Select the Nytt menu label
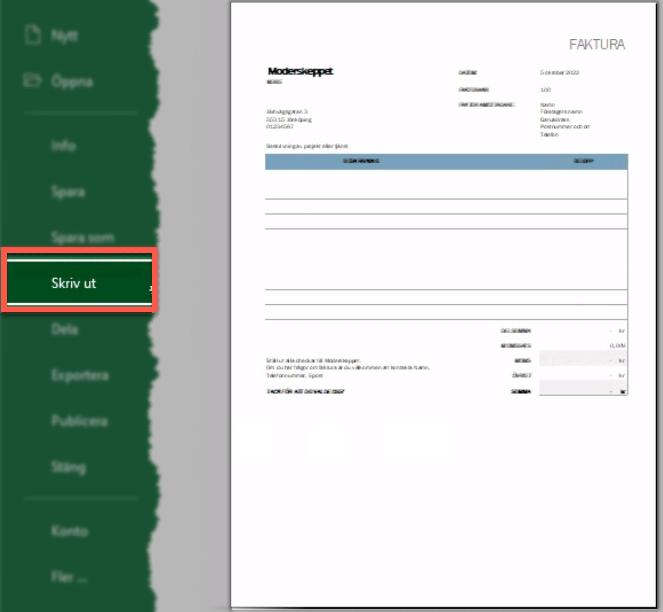 pos(64,36)
